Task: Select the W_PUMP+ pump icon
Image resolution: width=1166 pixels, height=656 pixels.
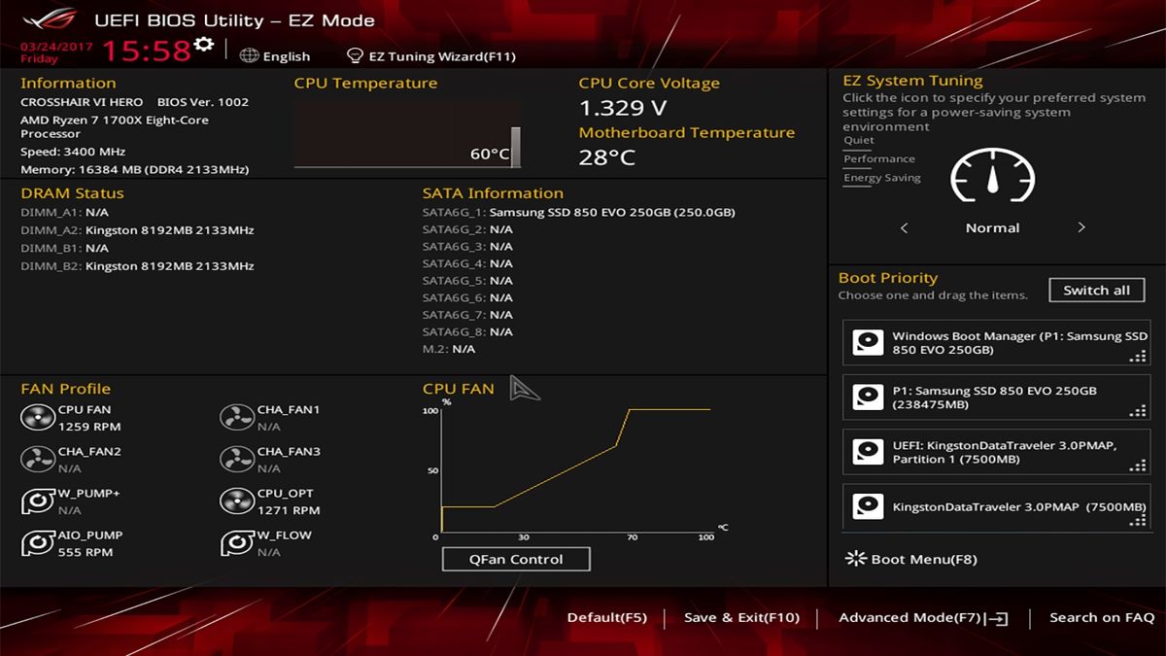Action: [x=38, y=501]
